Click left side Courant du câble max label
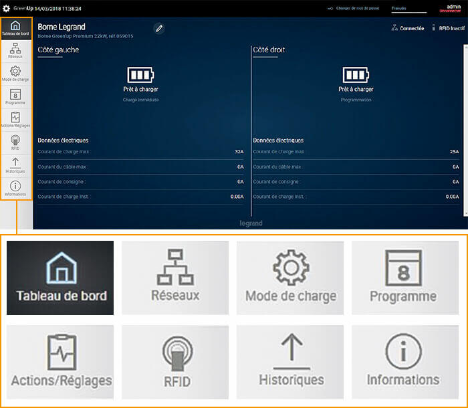 (62, 167)
